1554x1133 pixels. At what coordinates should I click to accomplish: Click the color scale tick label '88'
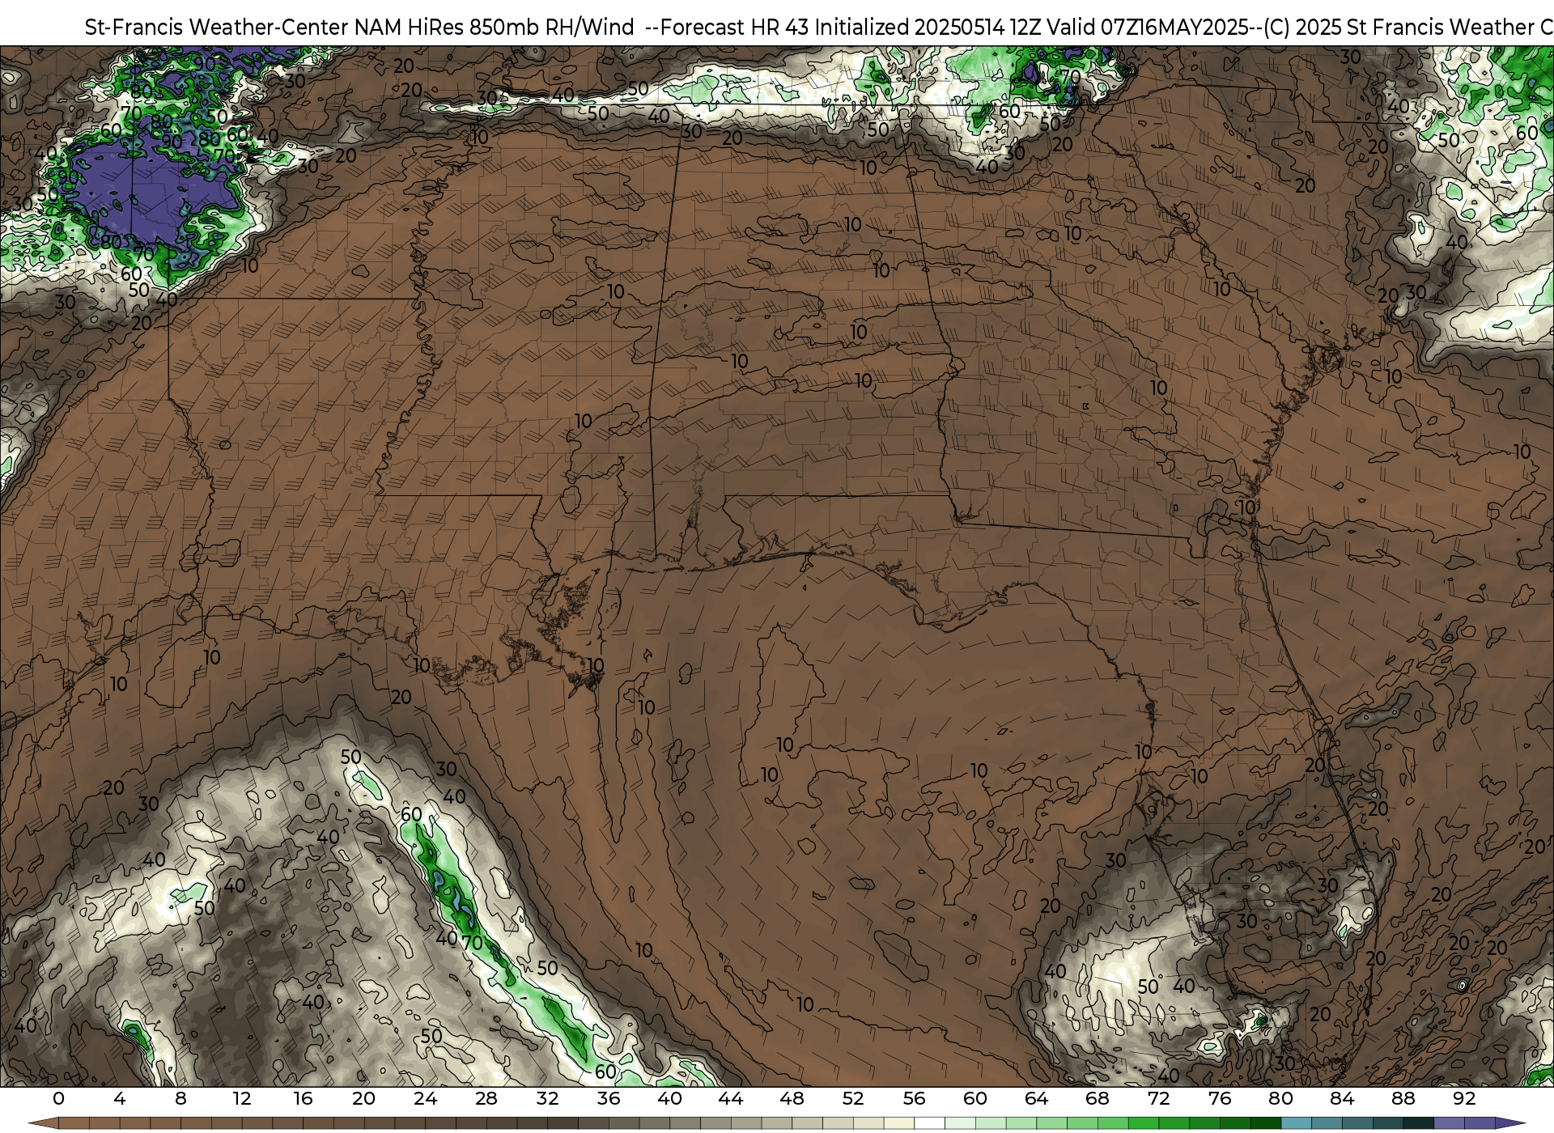[x=1403, y=1098]
